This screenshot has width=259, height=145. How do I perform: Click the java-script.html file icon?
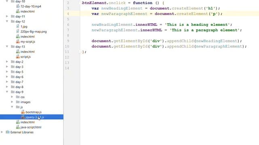tap(18, 127)
